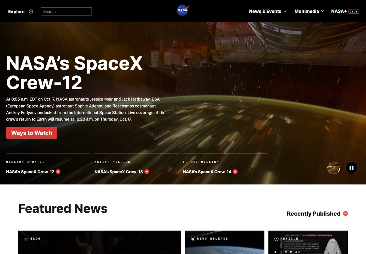366x254 pixels.
Task: Open the NEWS RELEASE featured card
Action: 225,242
